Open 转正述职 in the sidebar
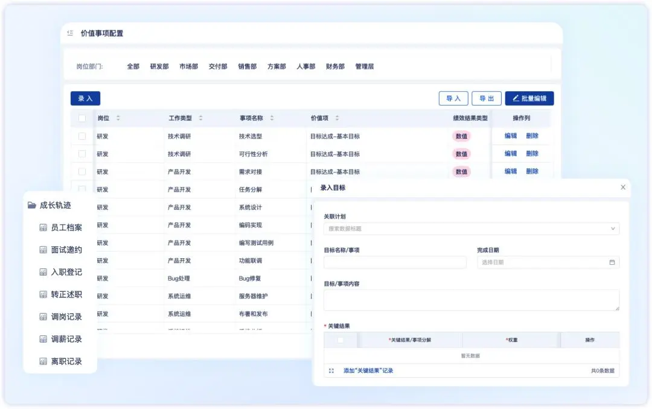Image resolution: width=652 pixels, height=409 pixels. 66,294
